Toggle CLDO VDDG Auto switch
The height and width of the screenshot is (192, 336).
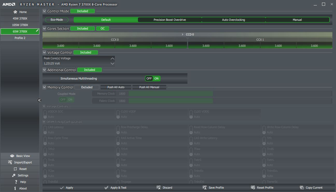pos(191,114)
